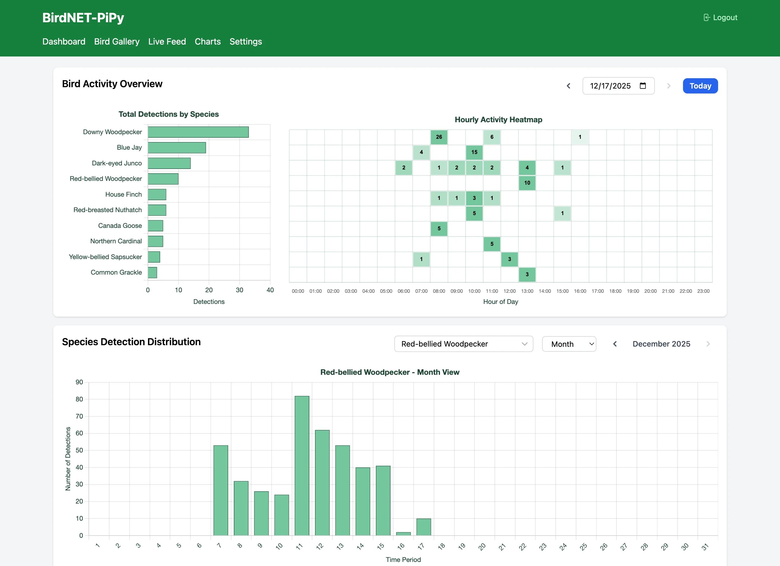
Task: Open the Month view period dropdown
Action: pos(569,344)
